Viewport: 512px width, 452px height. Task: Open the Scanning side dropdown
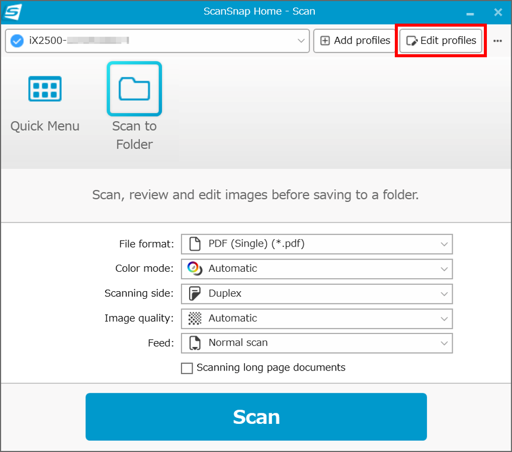tap(317, 293)
